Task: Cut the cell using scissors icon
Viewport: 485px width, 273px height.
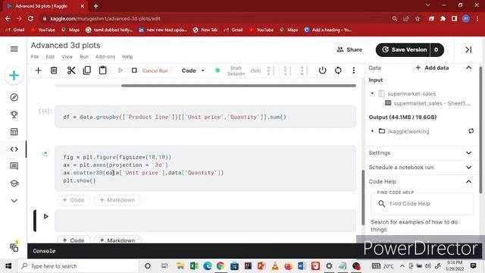Action: click(71, 71)
